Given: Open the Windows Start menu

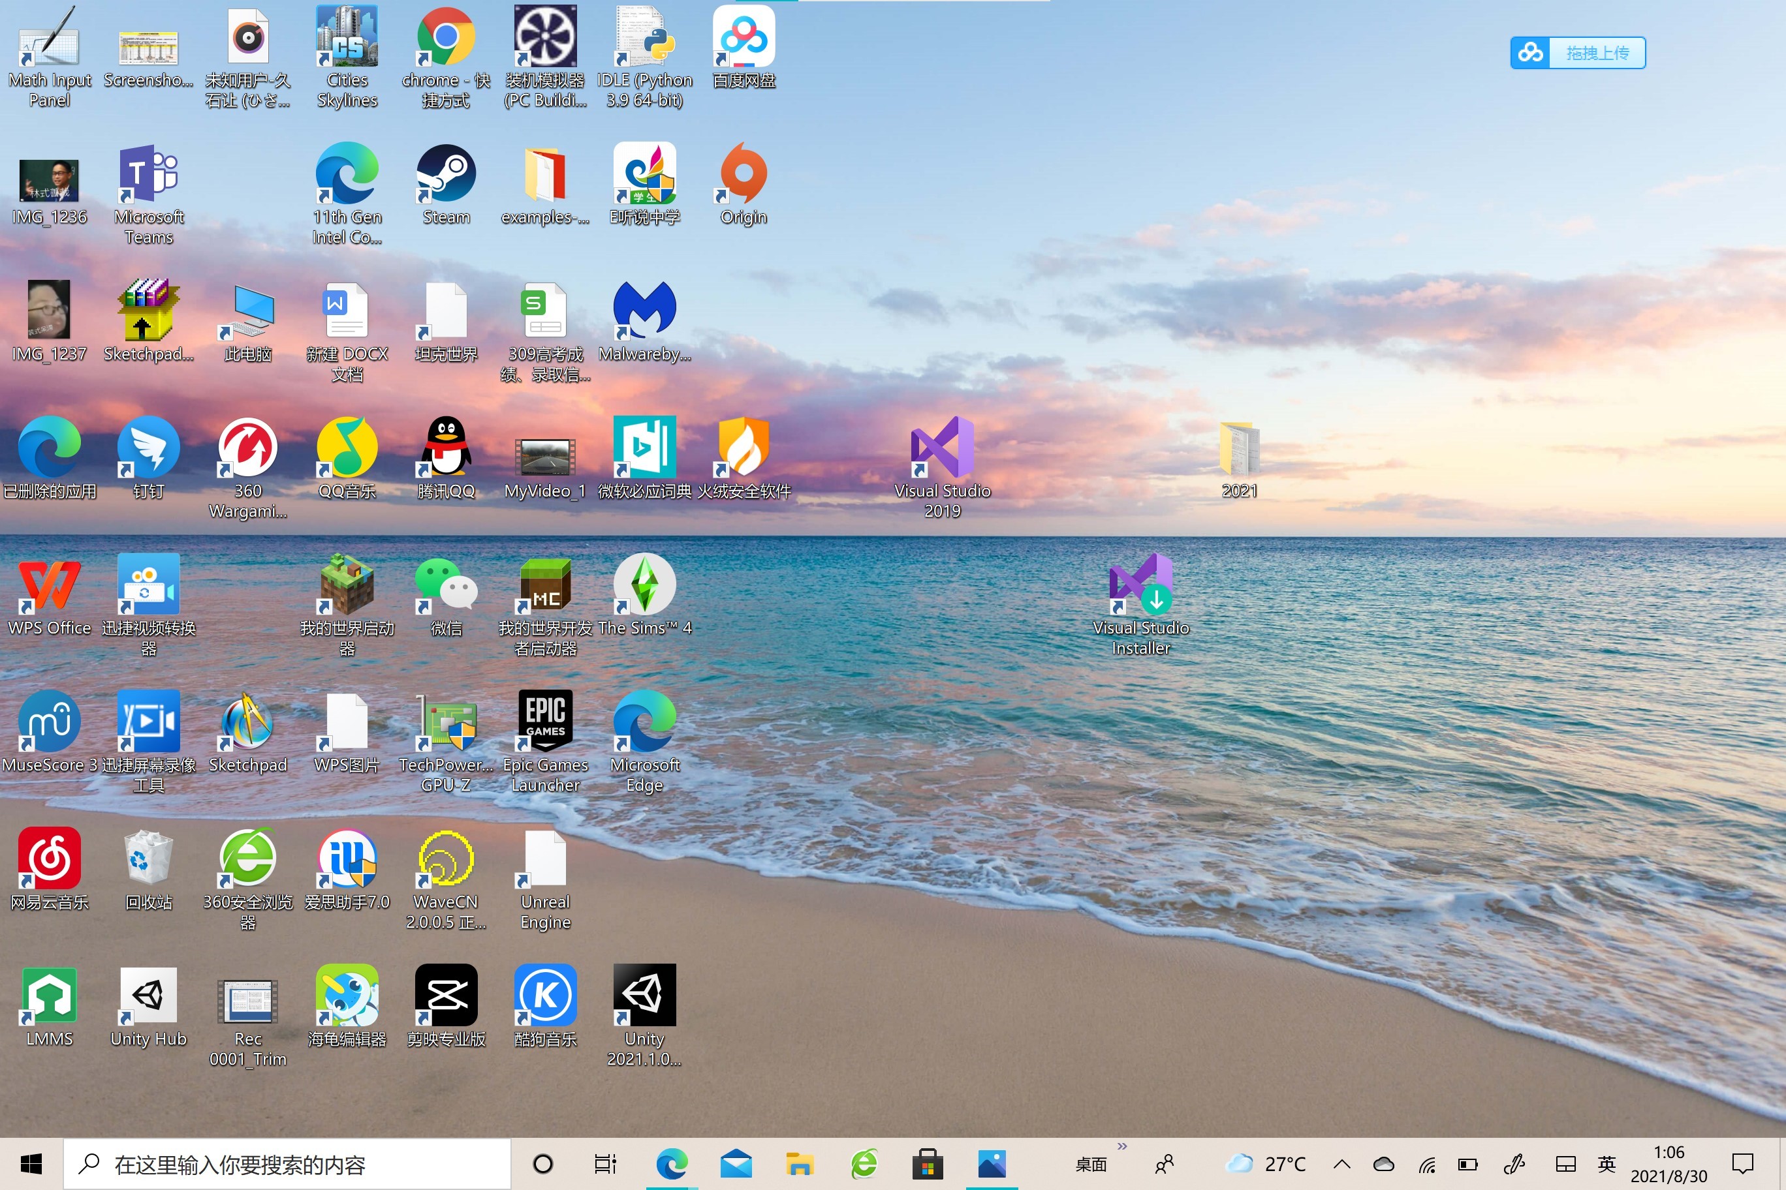Looking at the screenshot, I should [31, 1164].
